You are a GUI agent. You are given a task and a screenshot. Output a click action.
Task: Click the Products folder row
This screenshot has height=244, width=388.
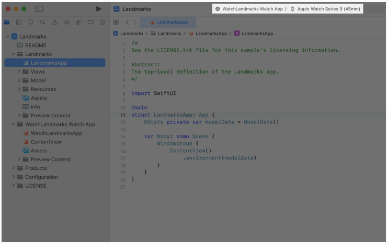[x=55, y=168]
